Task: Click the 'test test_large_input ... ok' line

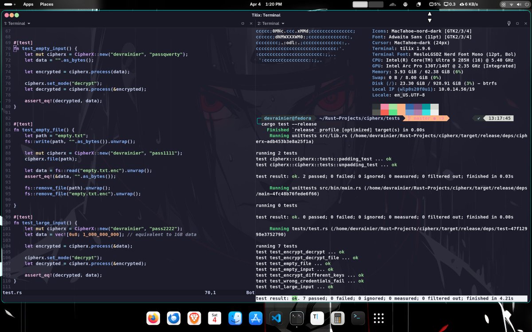Action: tap(294, 287)
